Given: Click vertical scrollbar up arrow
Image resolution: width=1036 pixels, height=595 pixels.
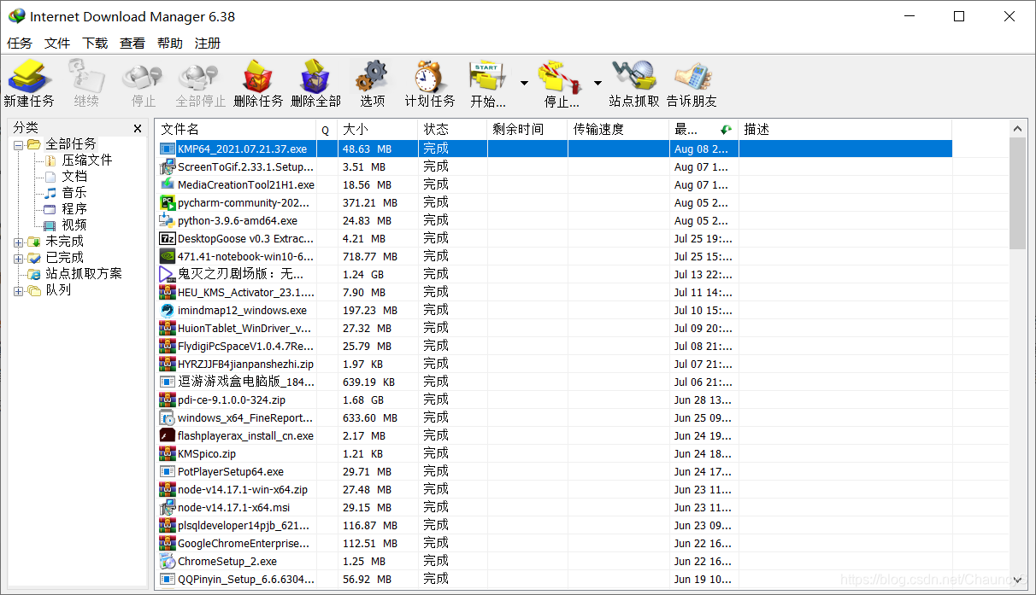Looking at the screenshot, I should coord(1017,129).
